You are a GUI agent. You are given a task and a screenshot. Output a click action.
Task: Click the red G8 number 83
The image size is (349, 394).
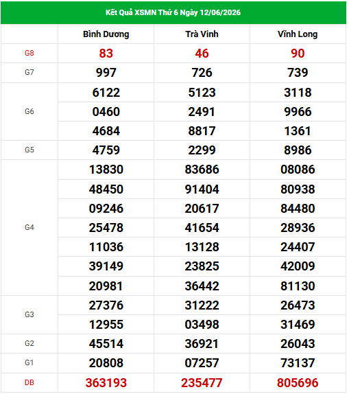click(106, 54)
